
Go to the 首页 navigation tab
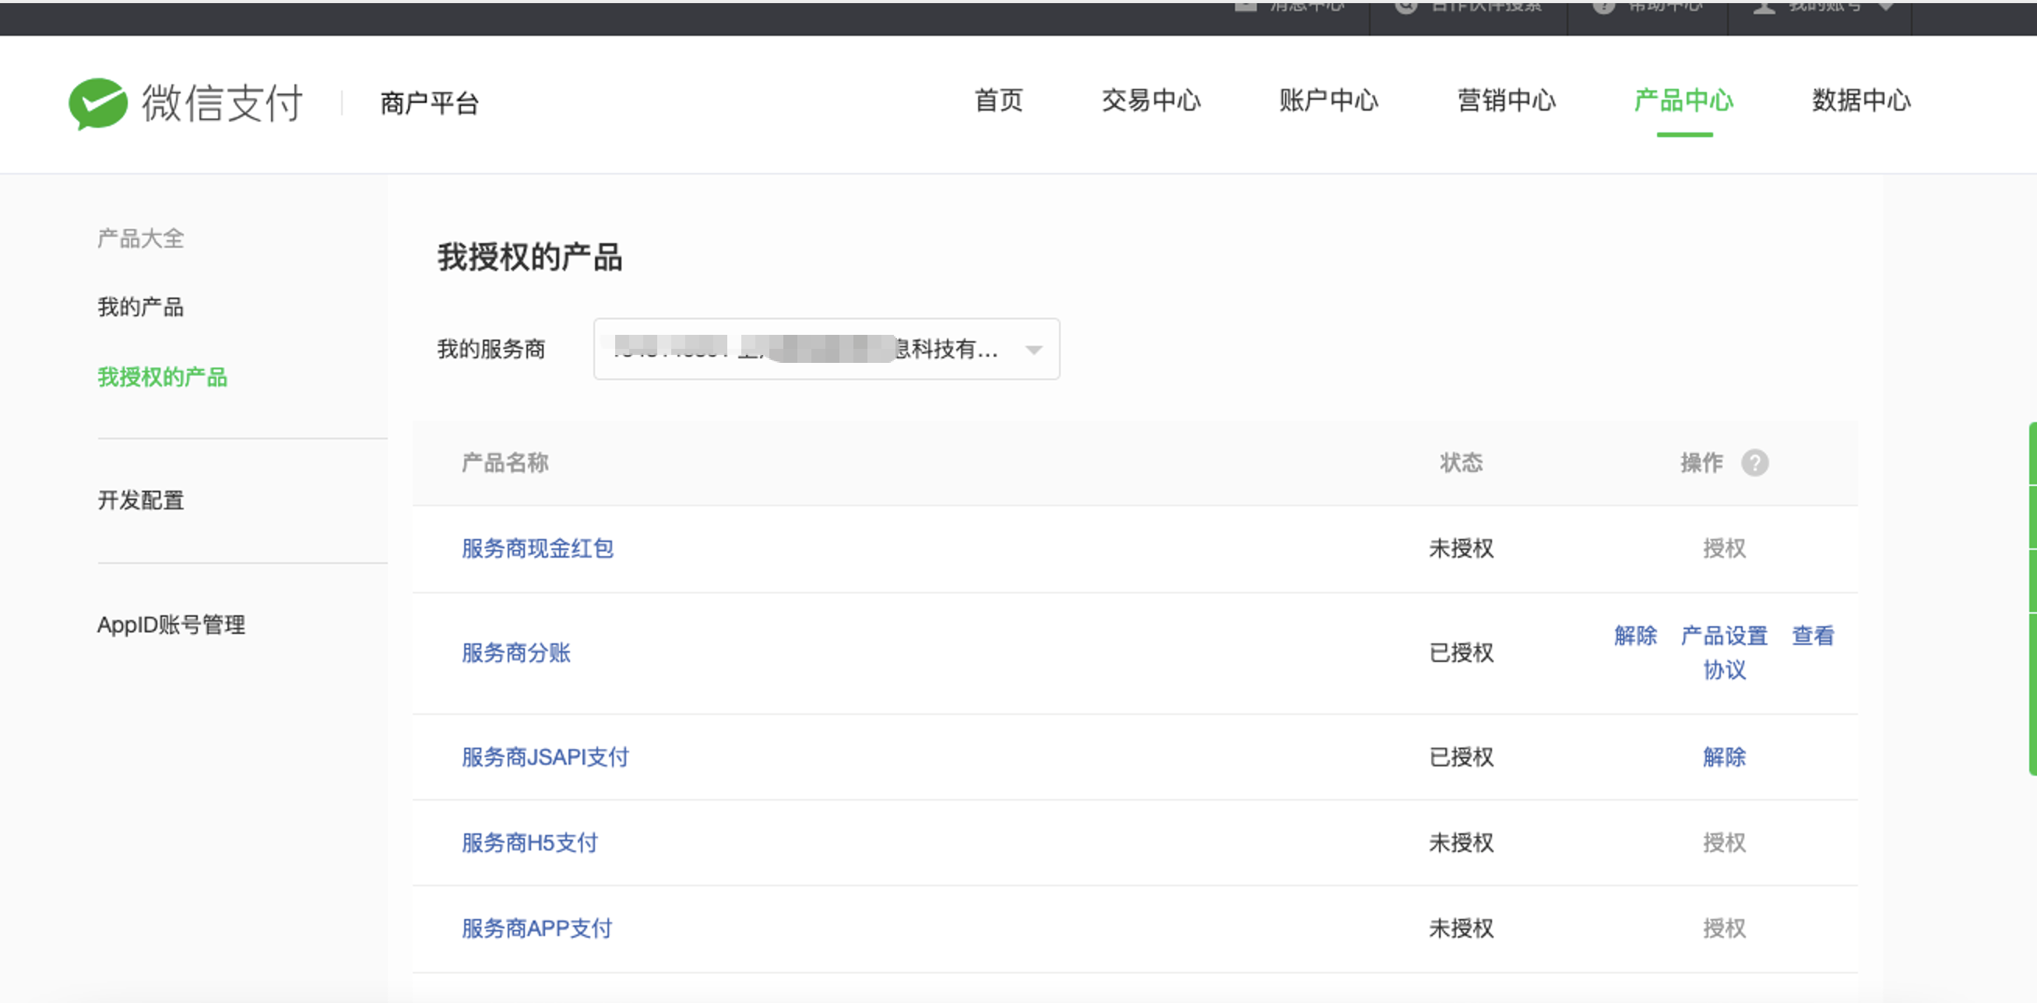tap(998, 100)
